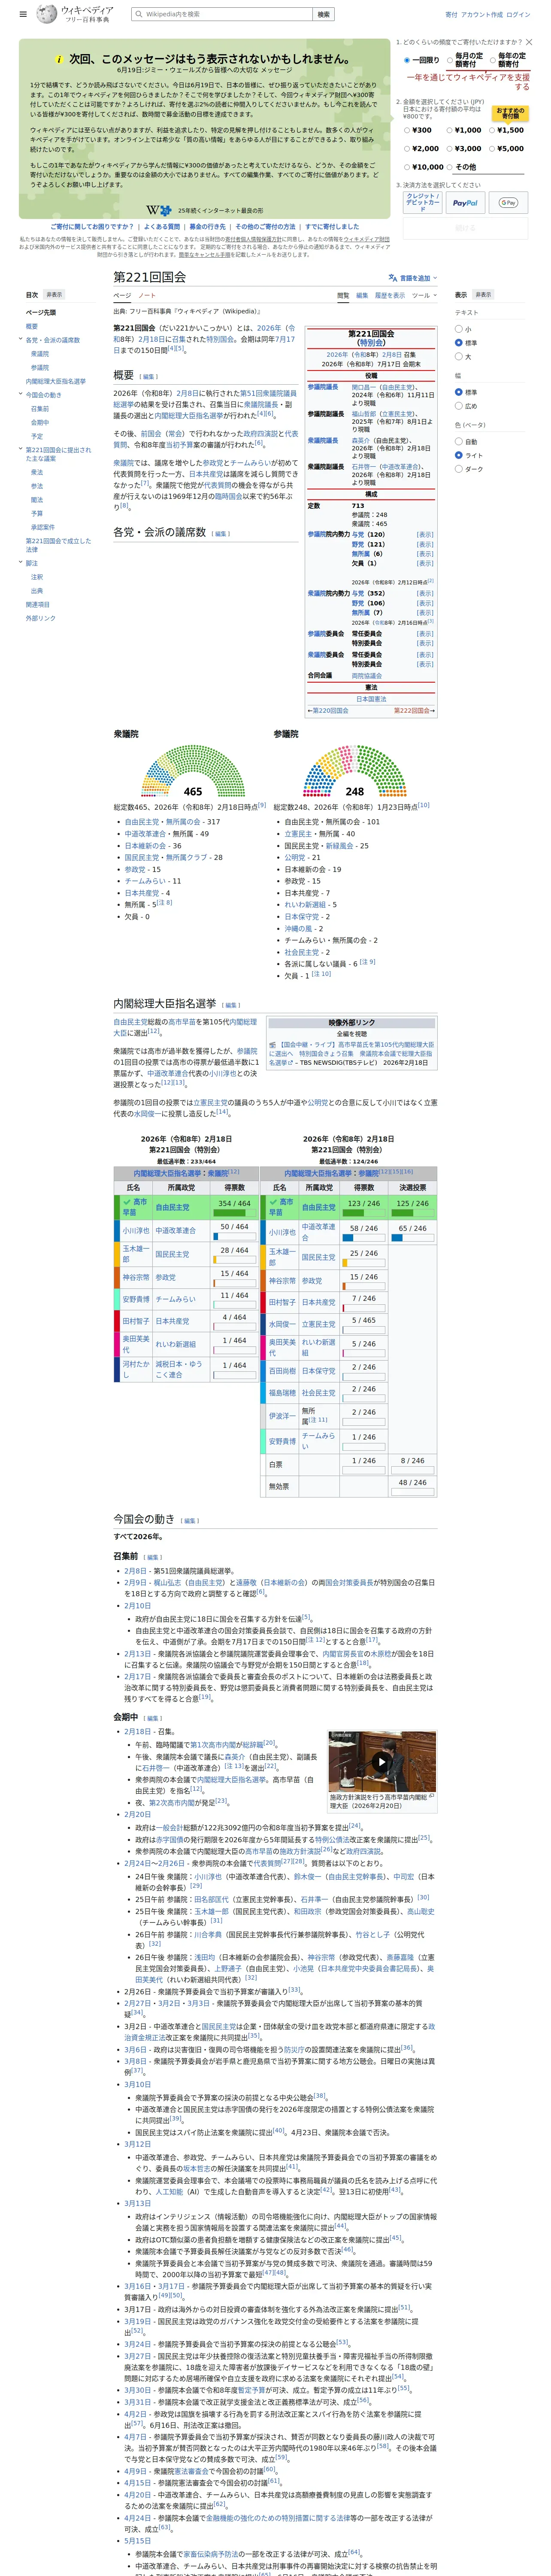Set page width to 広め

pos(459,406)
